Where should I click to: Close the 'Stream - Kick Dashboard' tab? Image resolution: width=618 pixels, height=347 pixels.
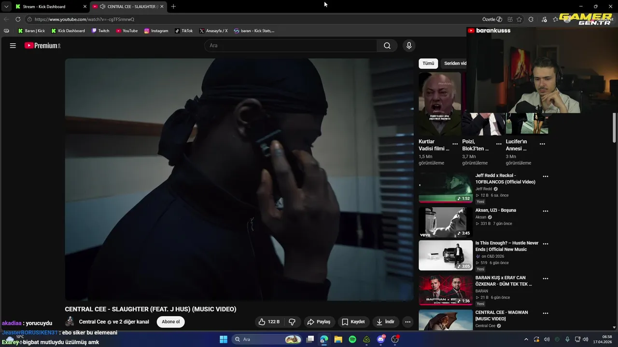pyautogui.click(x=85, y=7)
